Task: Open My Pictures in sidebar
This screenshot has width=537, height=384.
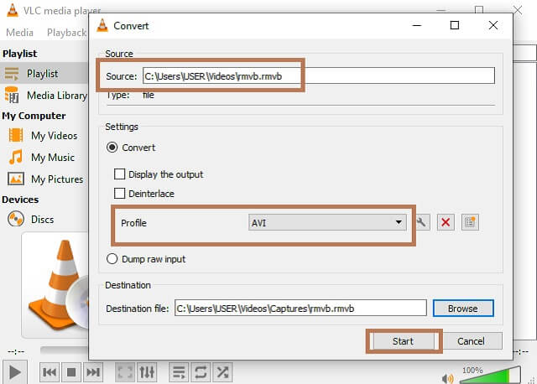Action: click(44, 179)
